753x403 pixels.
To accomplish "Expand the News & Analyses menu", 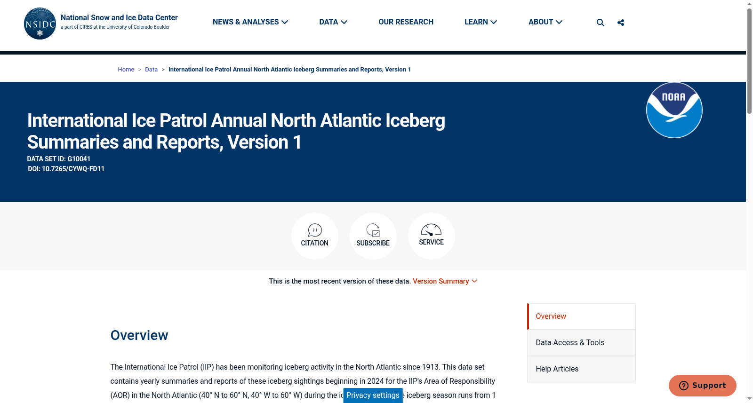I will tap(250, 22).
